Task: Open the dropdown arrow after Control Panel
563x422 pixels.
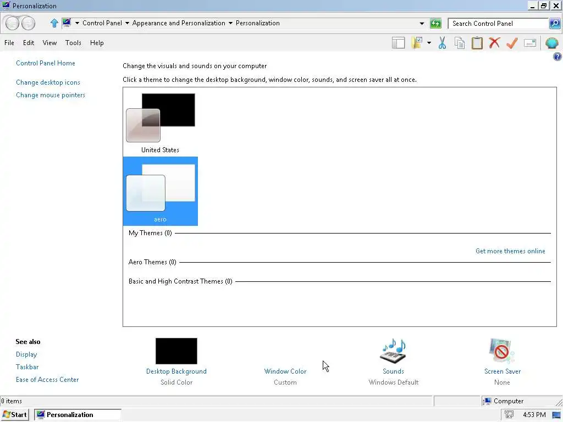Action: [127, 23]
